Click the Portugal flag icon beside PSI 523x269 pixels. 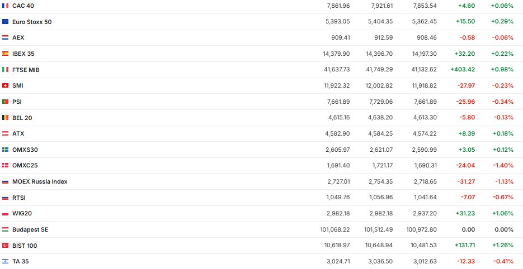point(6,102)
